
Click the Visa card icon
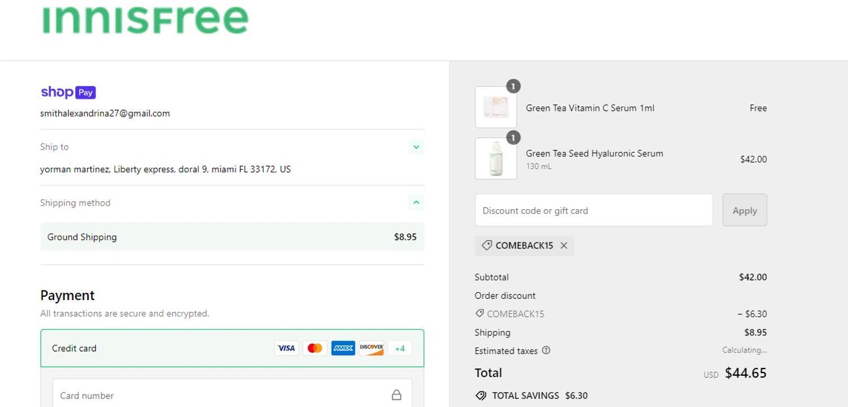(x=287, y=348)
